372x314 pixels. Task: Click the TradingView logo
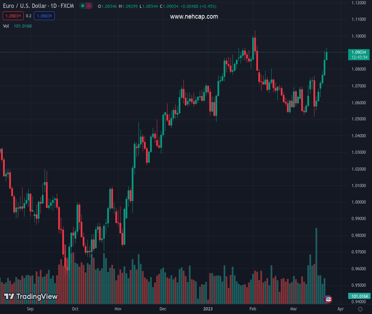click(30, 297)
